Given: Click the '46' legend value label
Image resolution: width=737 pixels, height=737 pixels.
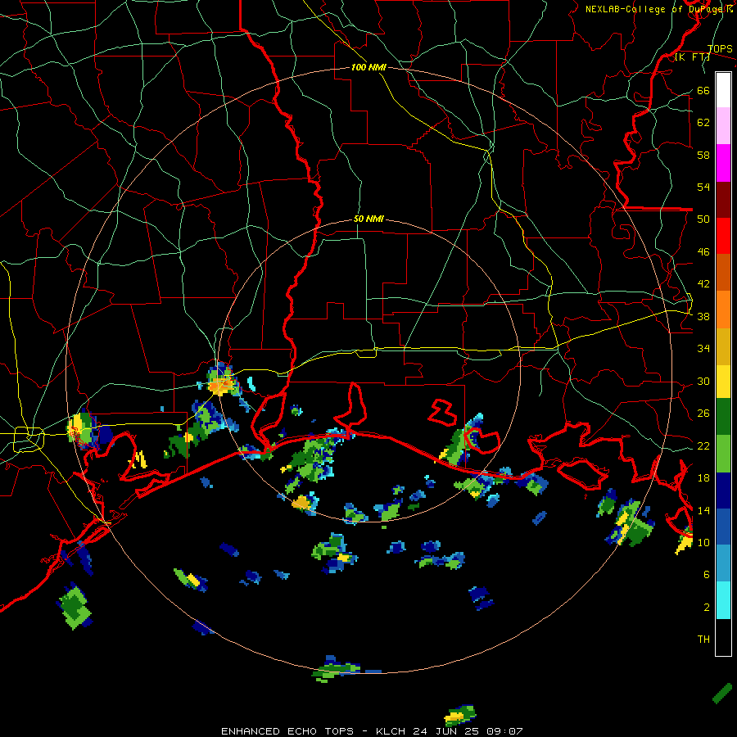Looking at the screenshot, I should [703, 252].
